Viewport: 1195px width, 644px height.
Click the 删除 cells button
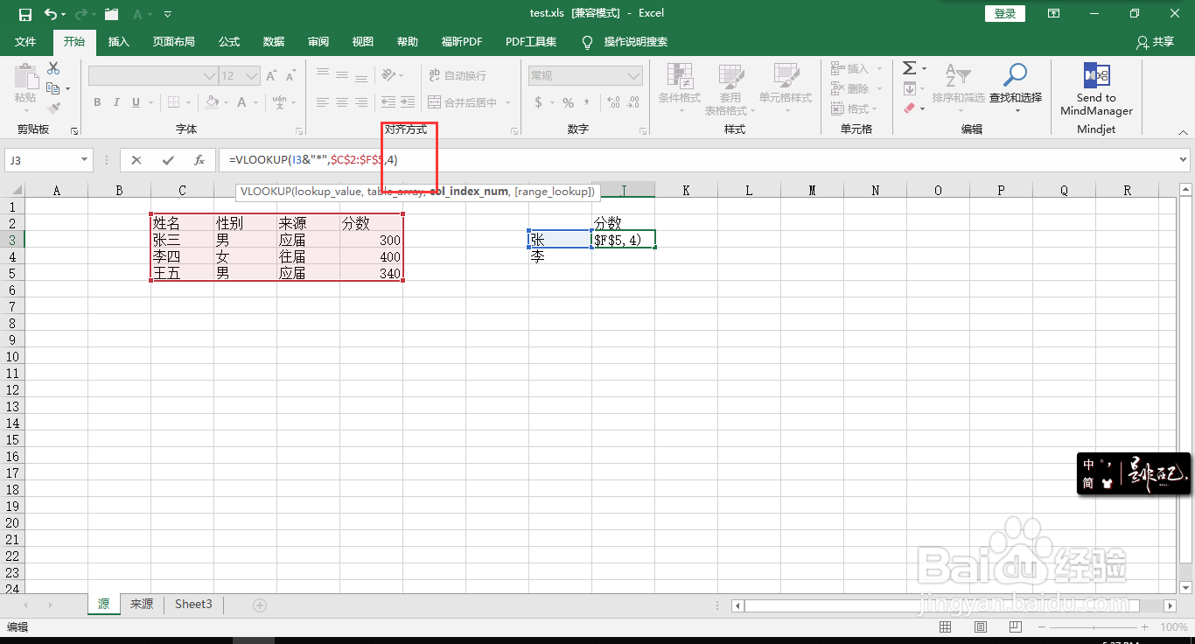pos(853,88)
